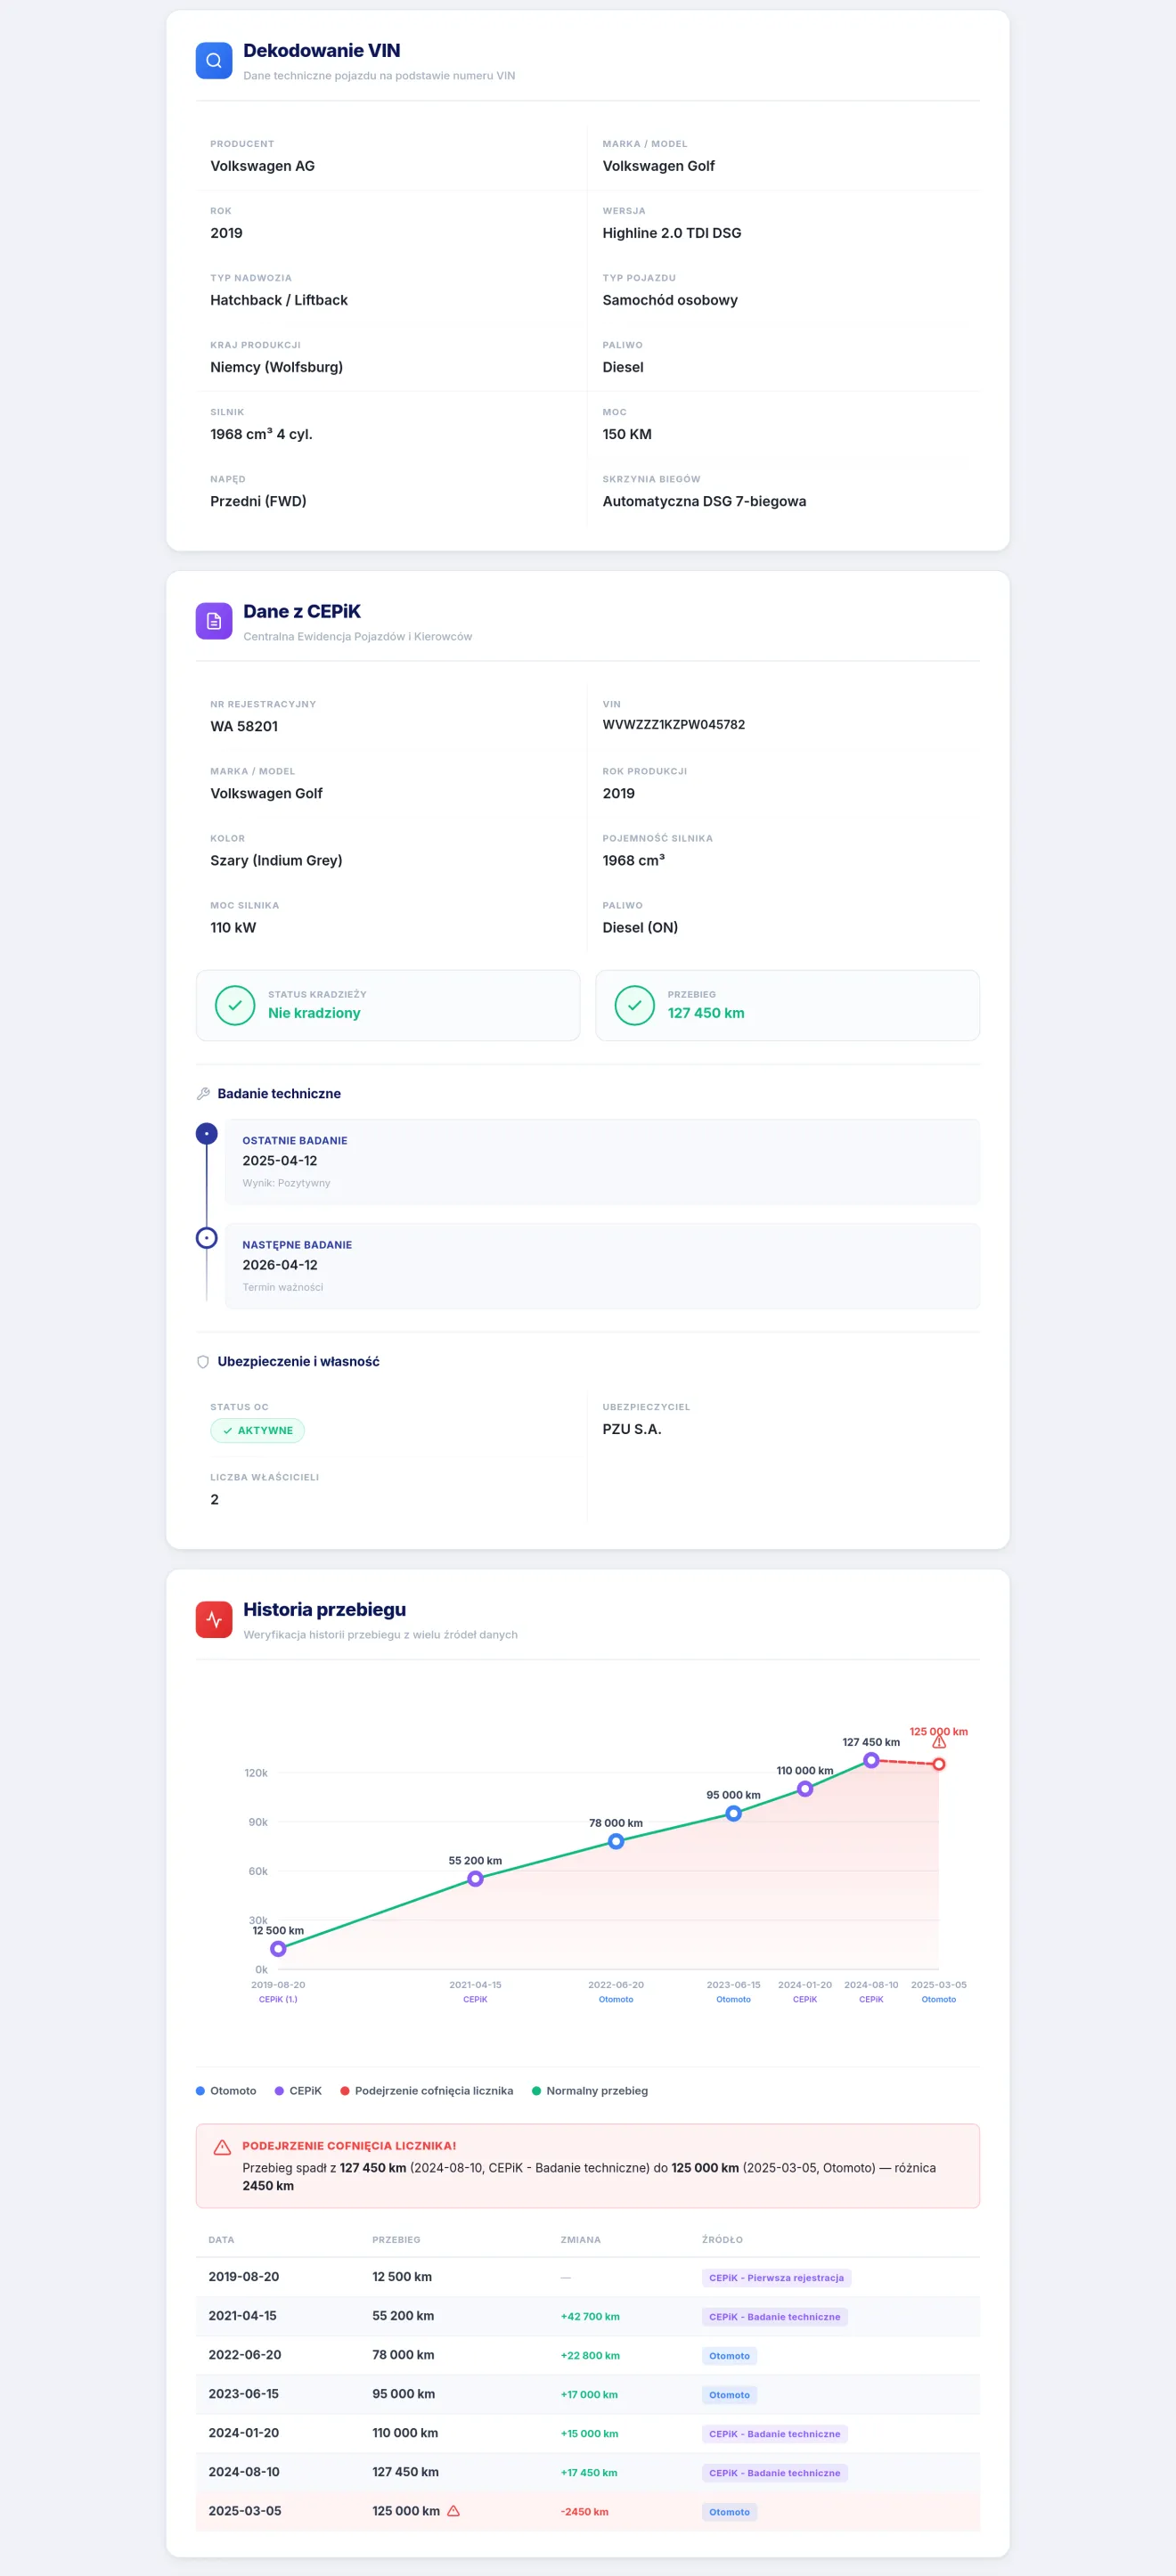Click the Dane z CEPiK heading
This screenshot has height=2576, width=1176.
click(x=301, y=611)
